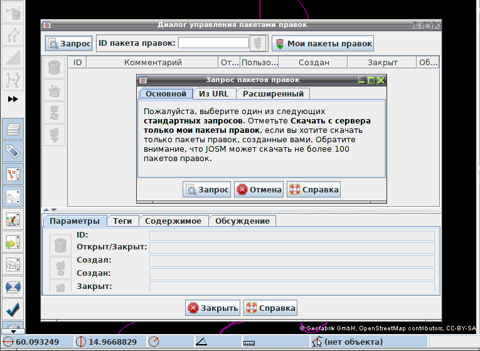Image resolution: width=480 pixels, height=351 pixels.
Task: Maximize the Запрос пакетов правок dialog
Action: [371, 80]
